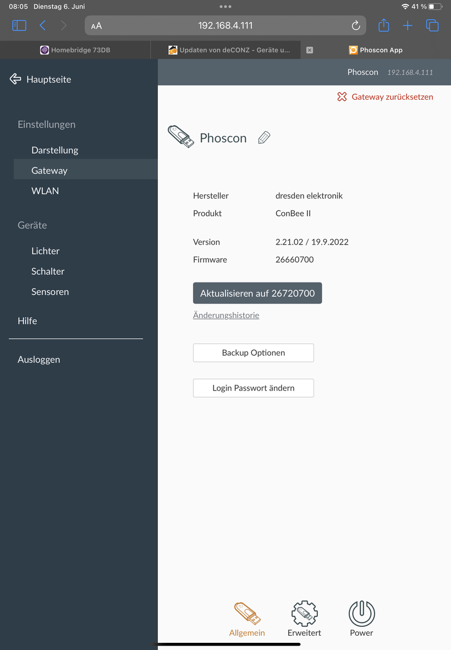
Task: Click the Backup Optionen button
Action: [254, 353]
